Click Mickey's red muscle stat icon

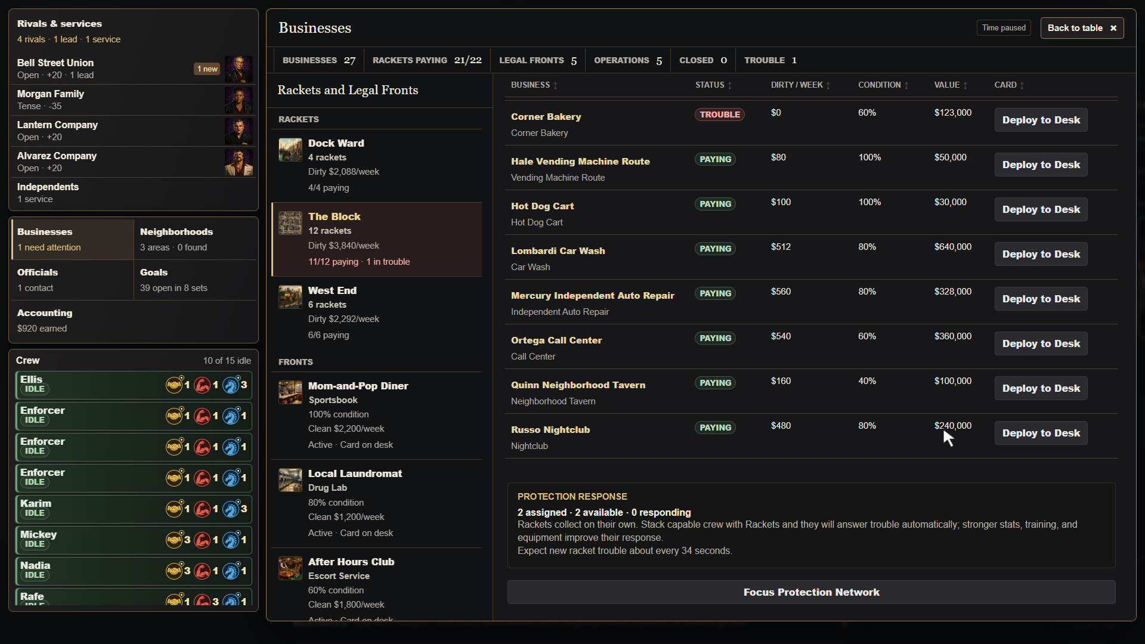pyautogui.click(x=203, y=540)
